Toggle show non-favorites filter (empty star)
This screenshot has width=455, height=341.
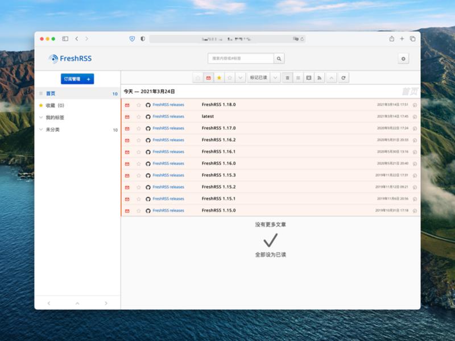tap(230, 78)
